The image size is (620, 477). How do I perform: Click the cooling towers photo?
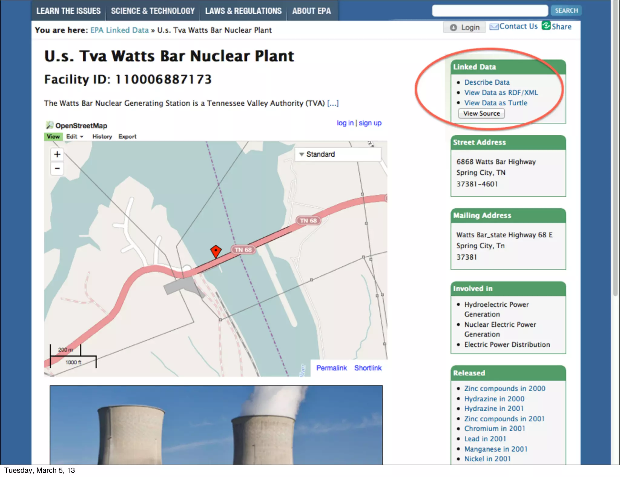pyautogui.click(x=216, y=425)
